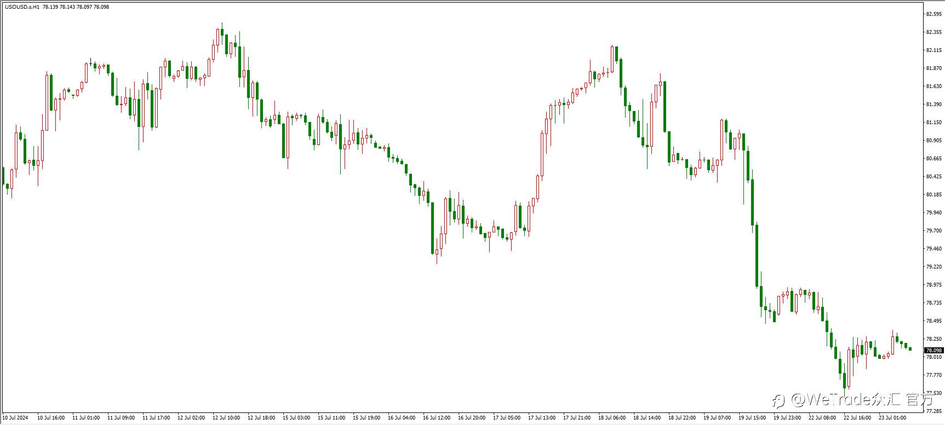Screen dimensions: 945x425
Task: Select the 18 Jul 06:00 time label
Action: (612, 418)
